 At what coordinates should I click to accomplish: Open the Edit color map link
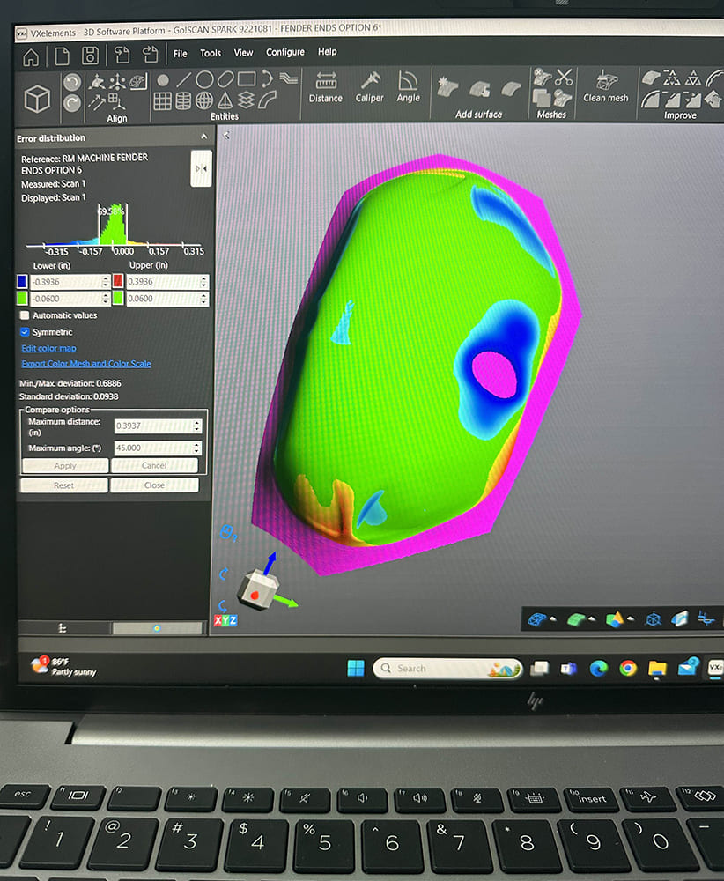coord(48,348)
